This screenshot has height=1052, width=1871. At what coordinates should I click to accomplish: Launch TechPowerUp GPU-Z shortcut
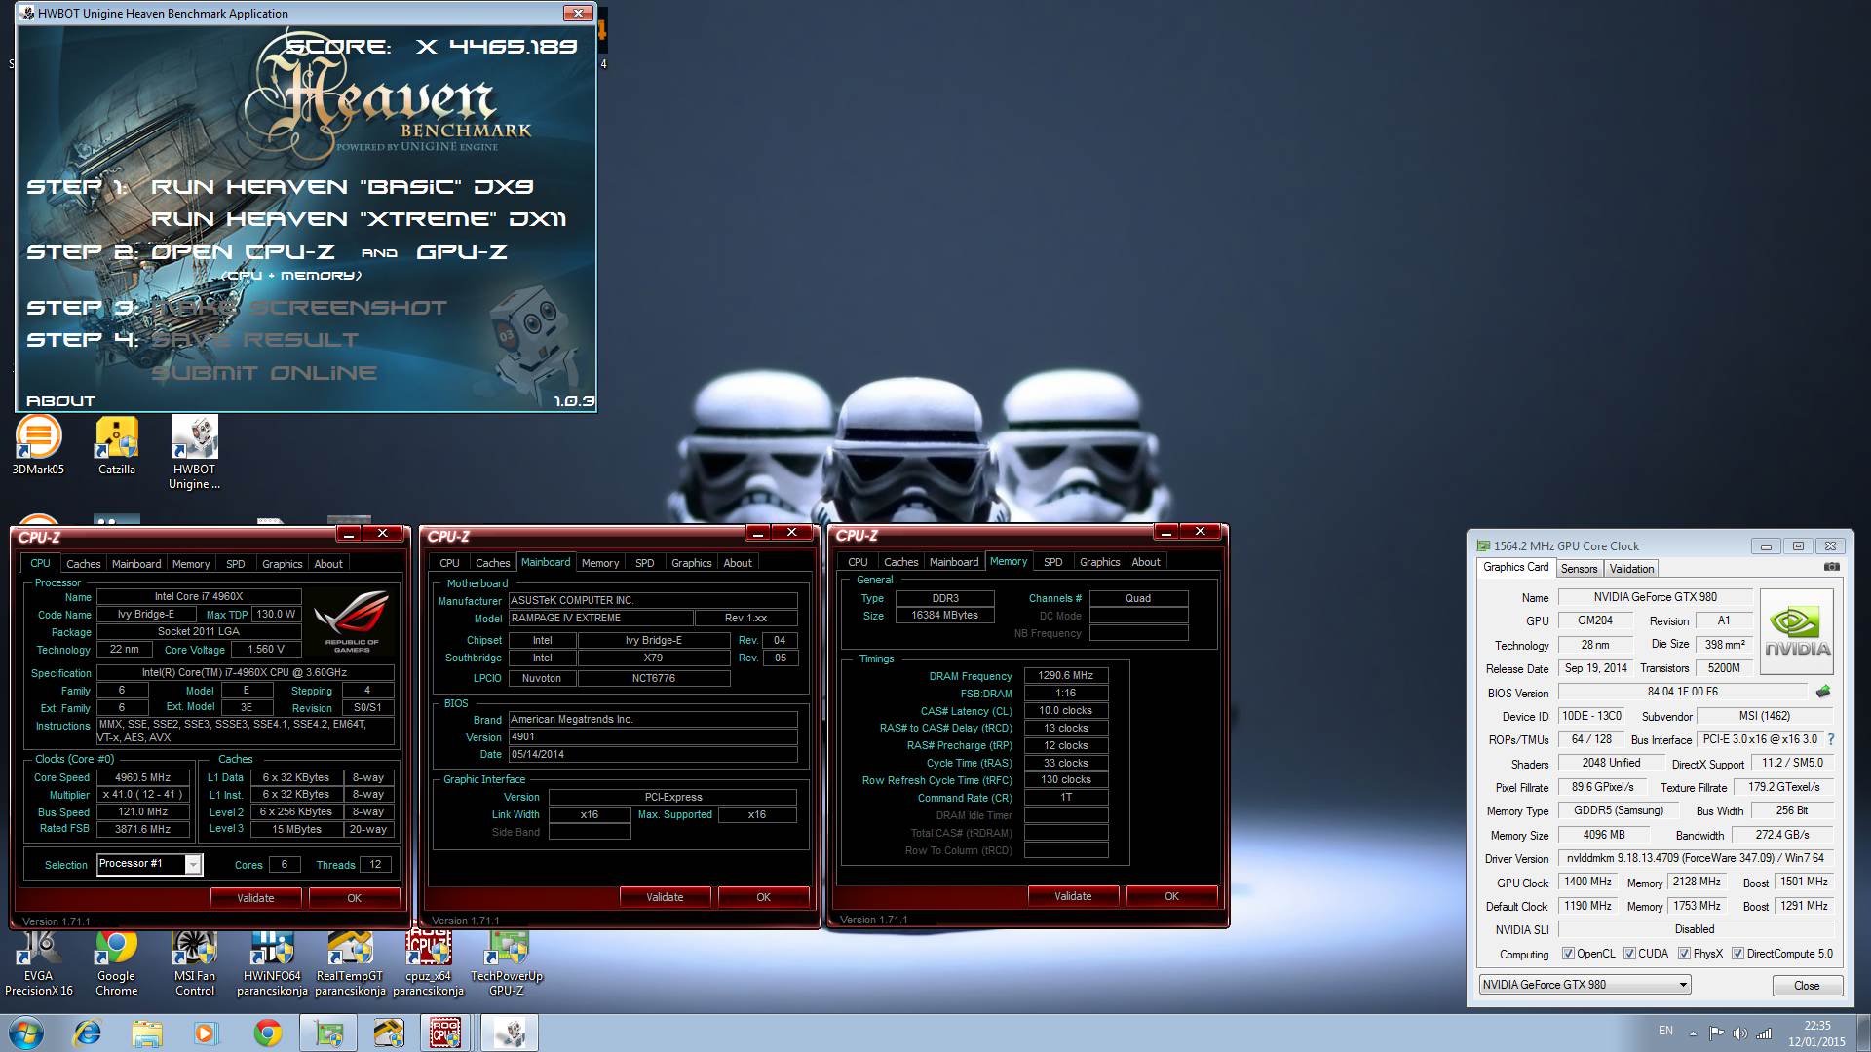(507, 963)
